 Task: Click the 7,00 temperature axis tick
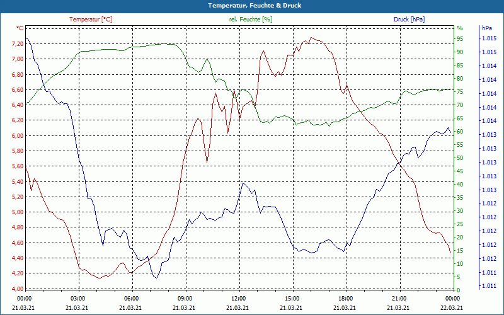point(18,59)
